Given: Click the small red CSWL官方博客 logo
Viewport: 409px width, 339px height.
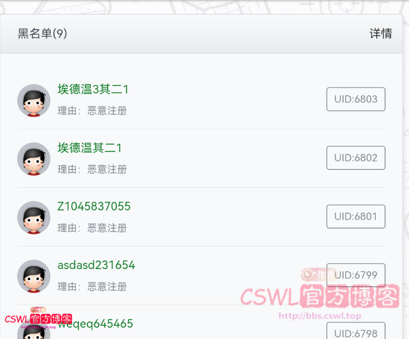Looking at the screenshot, I should pyautogui.click(x=38, y=319).
